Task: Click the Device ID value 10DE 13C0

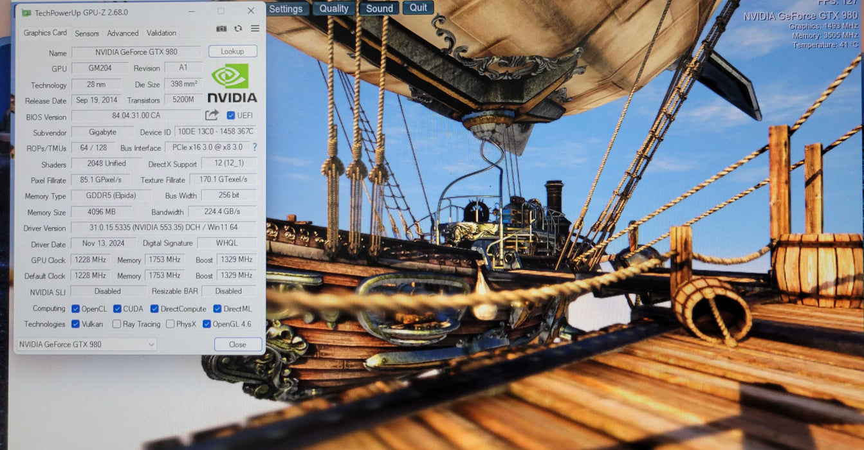Action: coord(216,132)
